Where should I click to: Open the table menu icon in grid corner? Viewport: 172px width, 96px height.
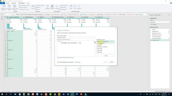[x=5, y=17]
